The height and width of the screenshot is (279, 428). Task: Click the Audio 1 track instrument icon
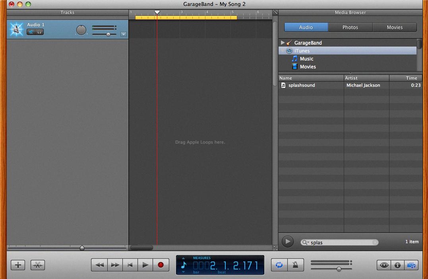16,29
